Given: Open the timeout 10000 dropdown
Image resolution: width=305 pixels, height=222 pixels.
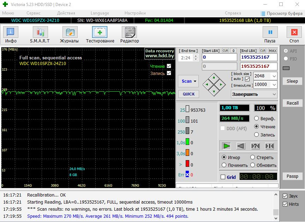Looking at the screenshot, I should (x=274, y=84).
